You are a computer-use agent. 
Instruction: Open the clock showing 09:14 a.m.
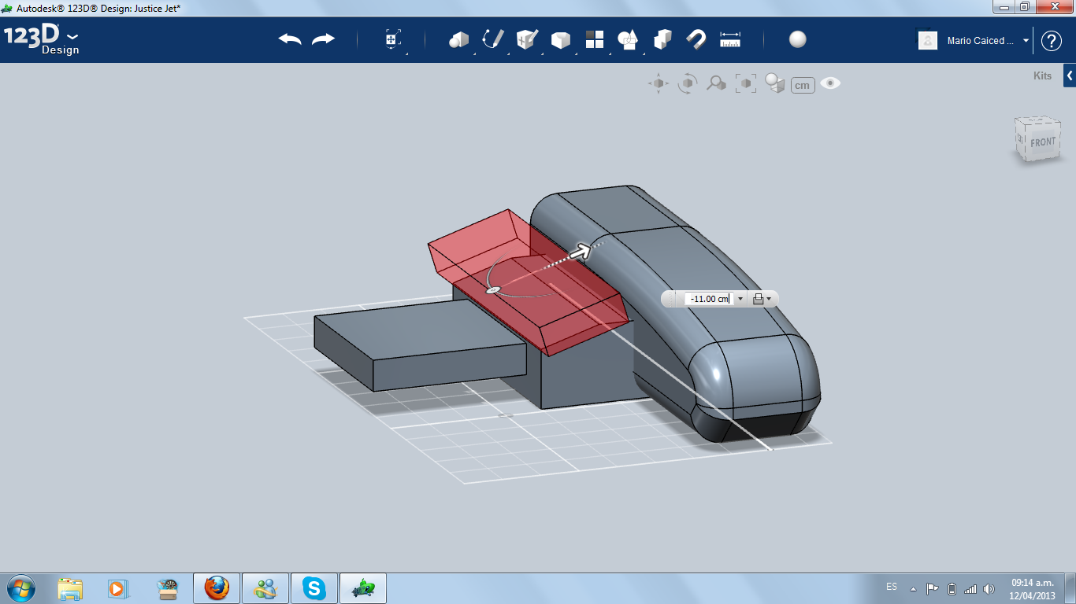(x=1032, y=588)
